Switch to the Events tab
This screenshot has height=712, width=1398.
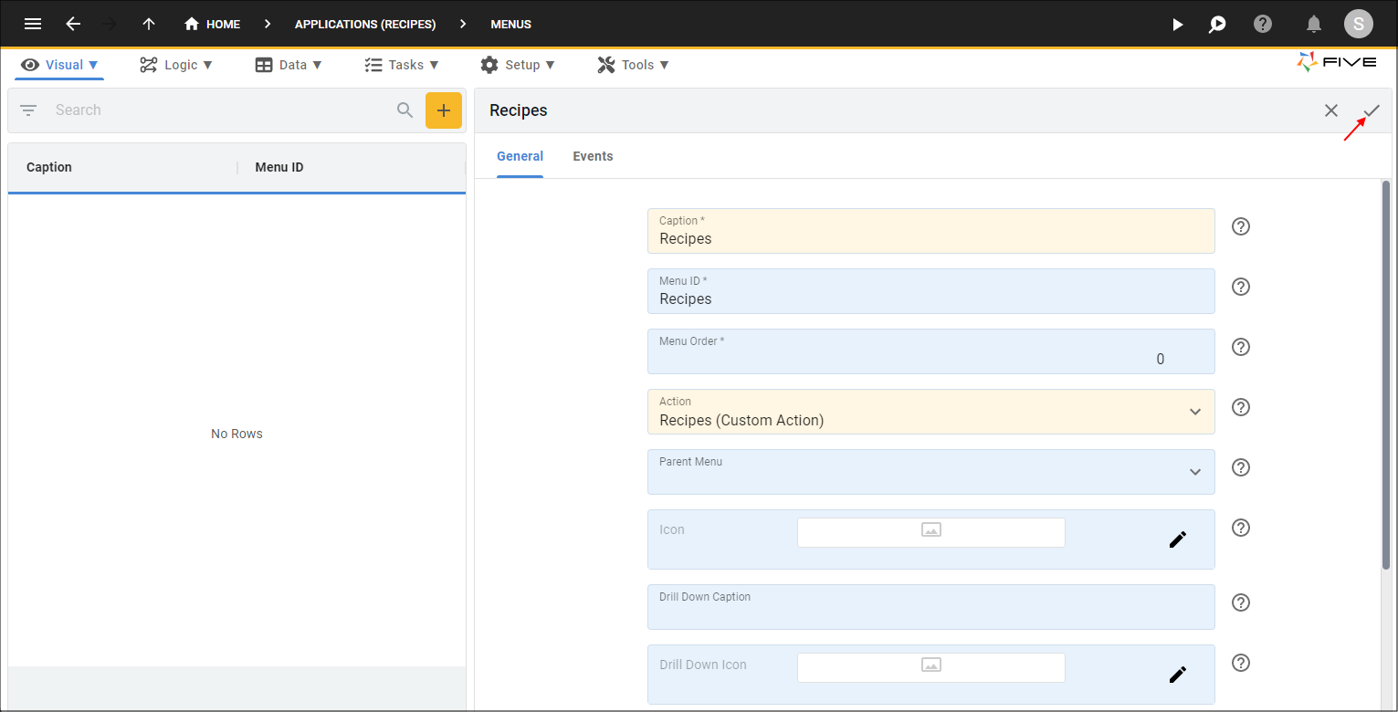click(x=593, y=156)
